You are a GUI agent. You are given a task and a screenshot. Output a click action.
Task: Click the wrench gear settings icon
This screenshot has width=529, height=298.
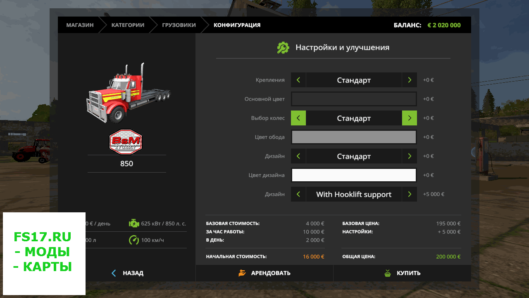[283, 48]
